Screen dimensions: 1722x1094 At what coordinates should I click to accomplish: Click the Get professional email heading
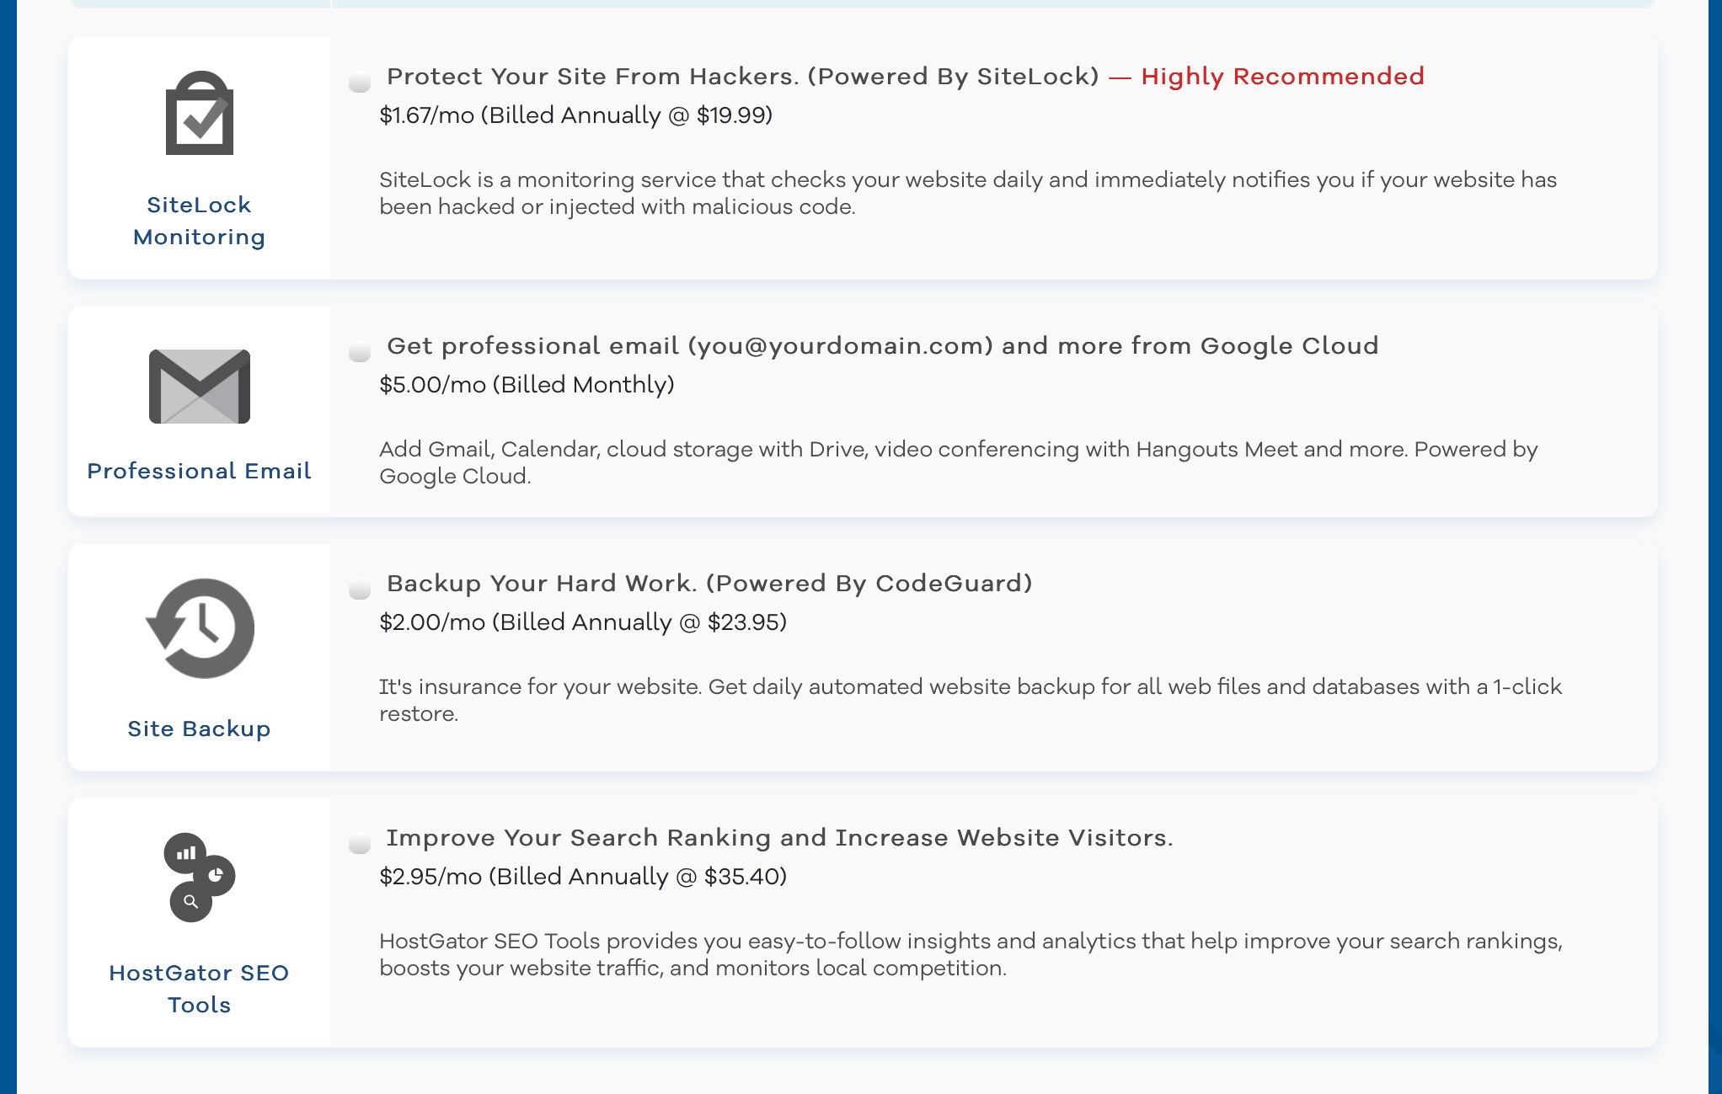[x=883, y=346]
